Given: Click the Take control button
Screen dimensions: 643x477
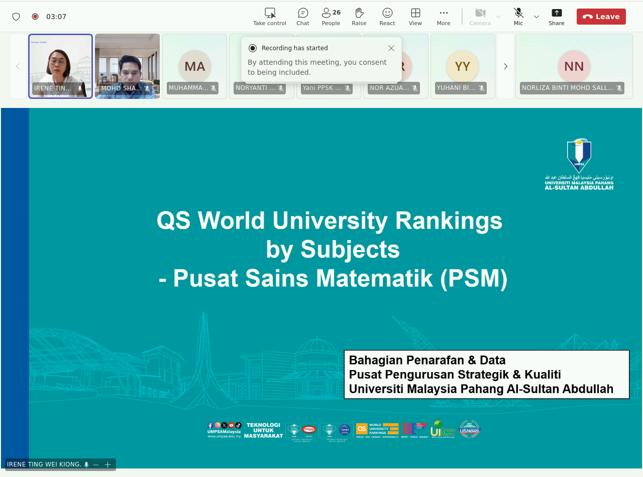Looking at the screenshot, I should pyautogui.click(x=270, y=17).
